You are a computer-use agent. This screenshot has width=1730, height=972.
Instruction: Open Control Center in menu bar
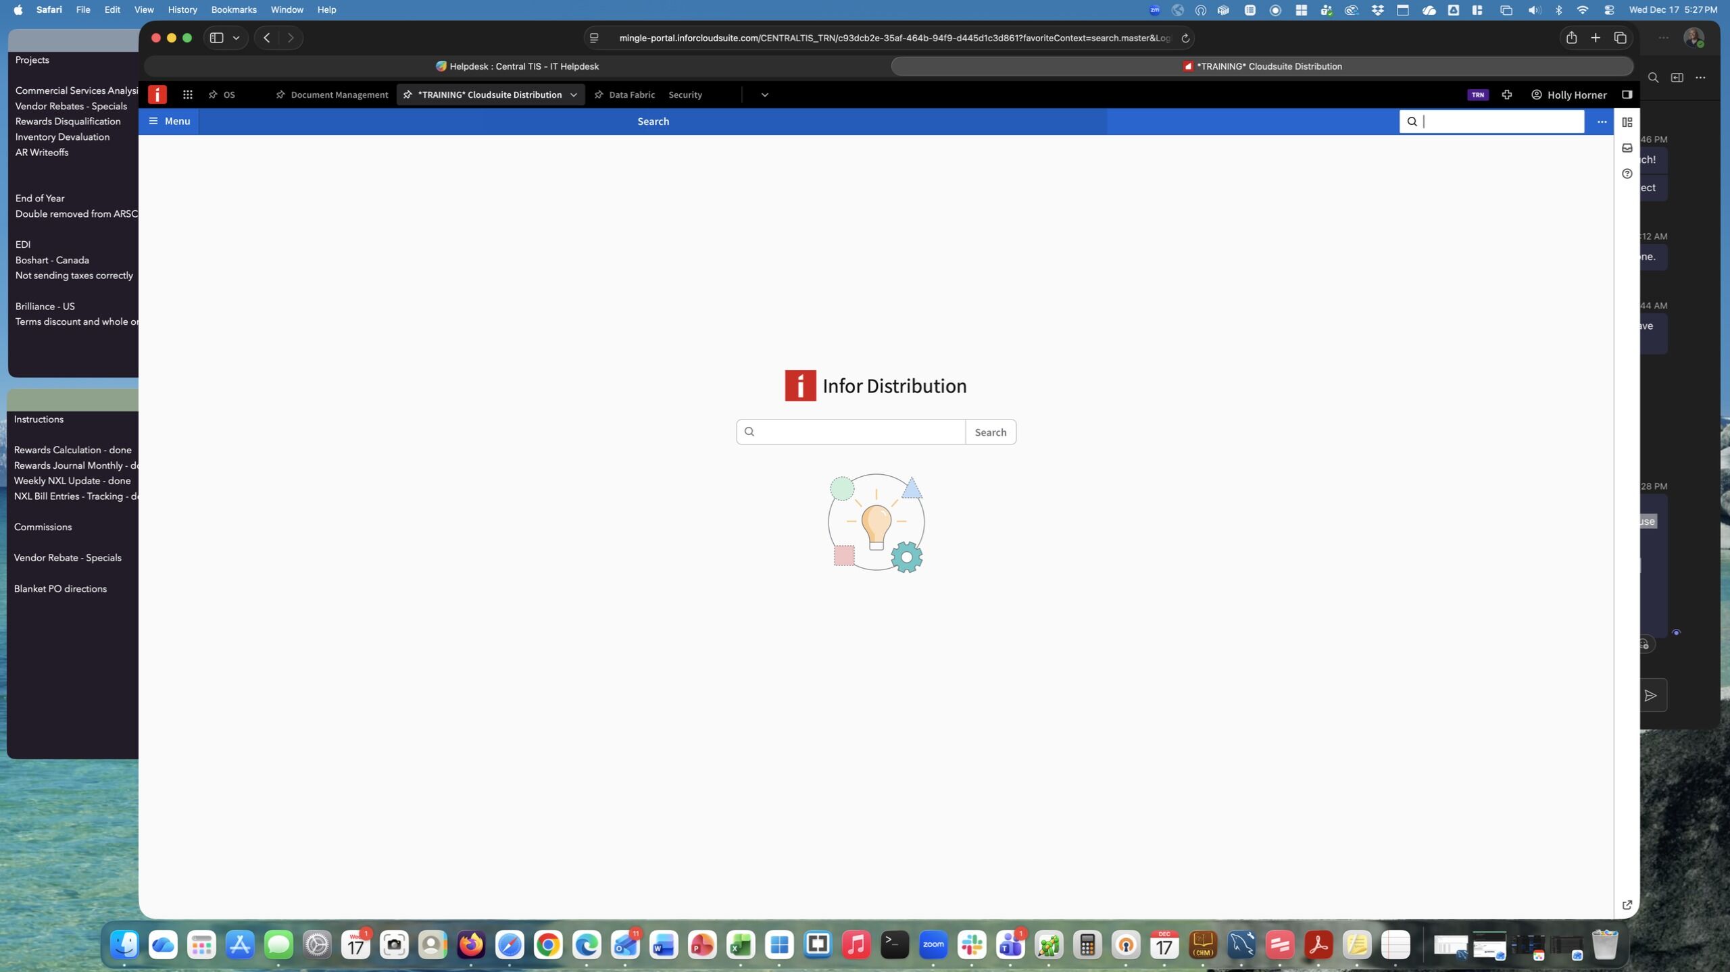click(x=1609, y=9)
